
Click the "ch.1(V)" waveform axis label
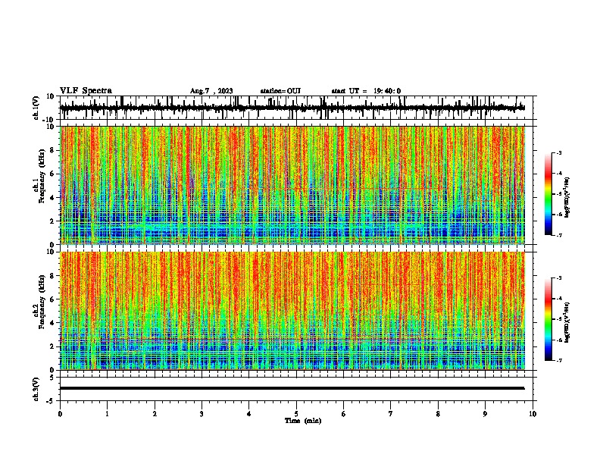pos(36,108)
